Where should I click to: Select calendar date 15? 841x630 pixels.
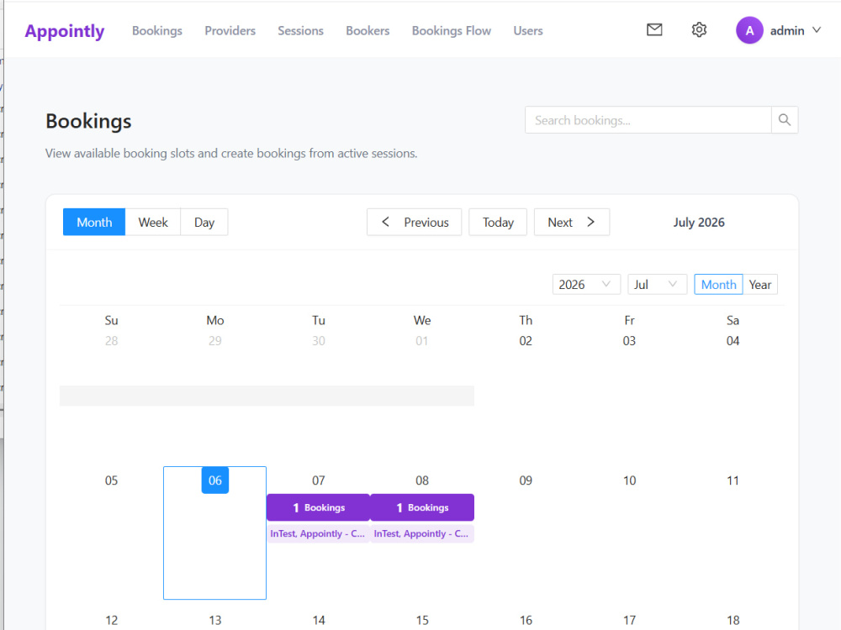tap(422, 621)
